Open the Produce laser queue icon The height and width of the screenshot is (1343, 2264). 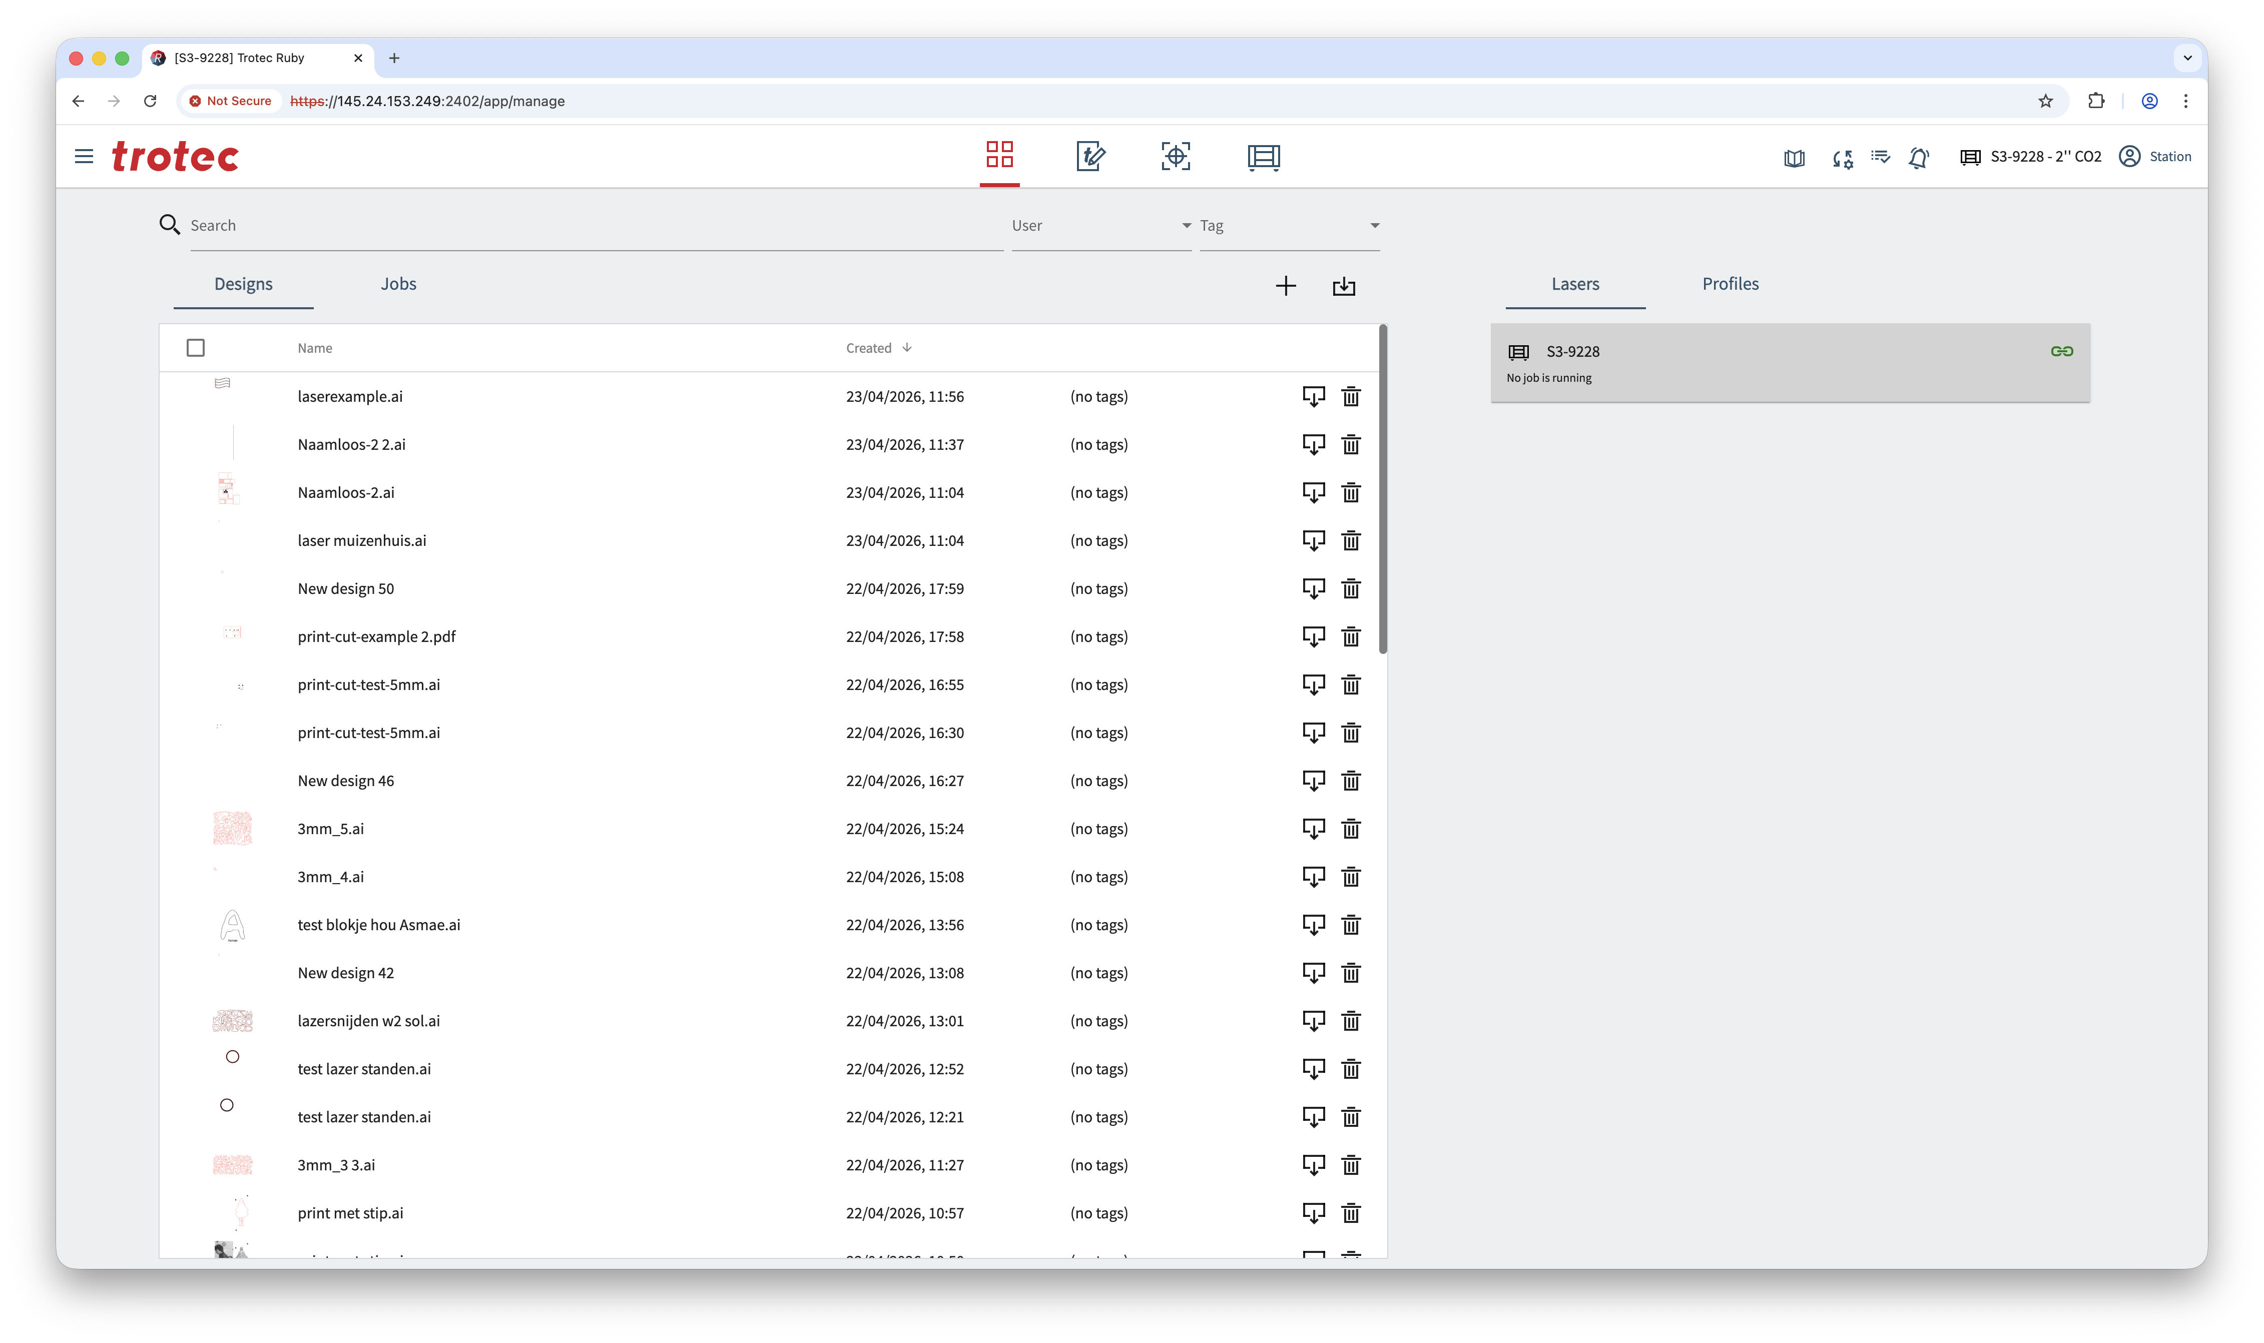point(1263,157)
